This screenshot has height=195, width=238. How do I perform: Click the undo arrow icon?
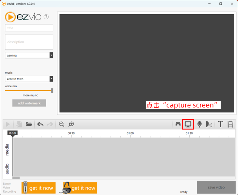[40, 124]
